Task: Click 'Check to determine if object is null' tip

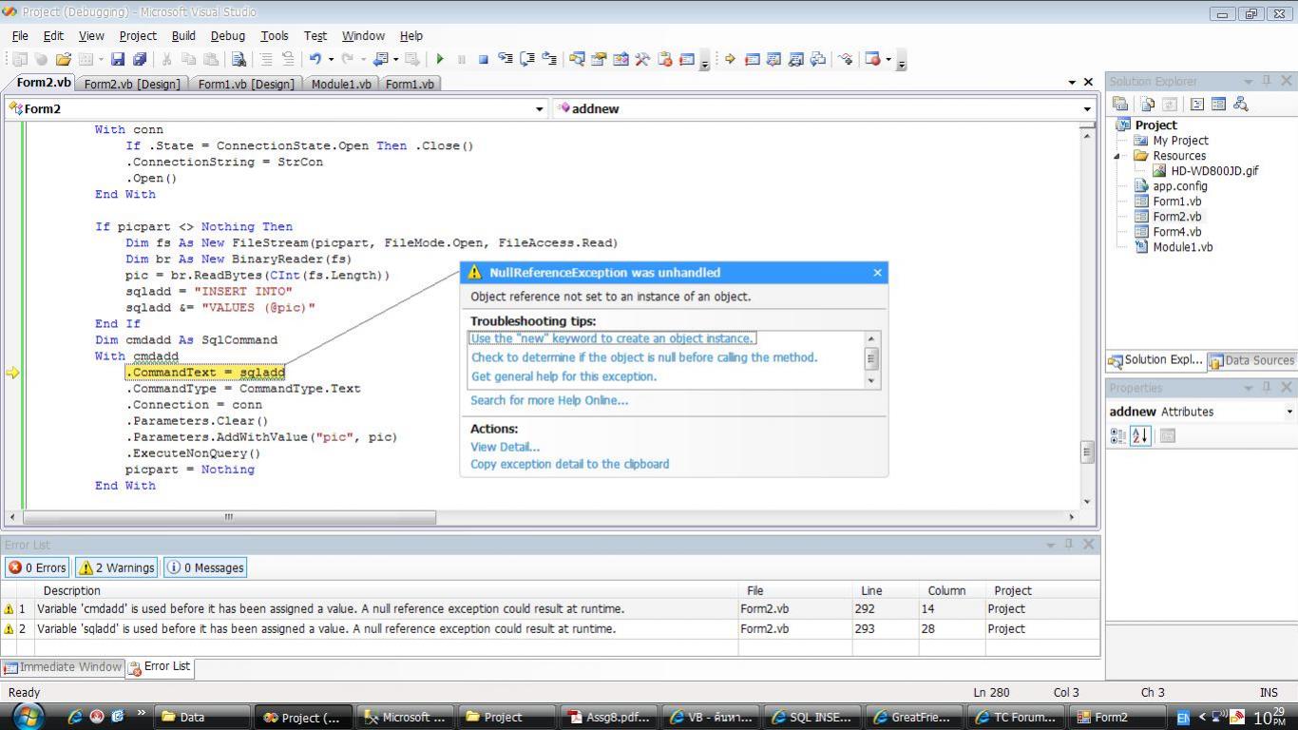Action: tap(644, 357)
